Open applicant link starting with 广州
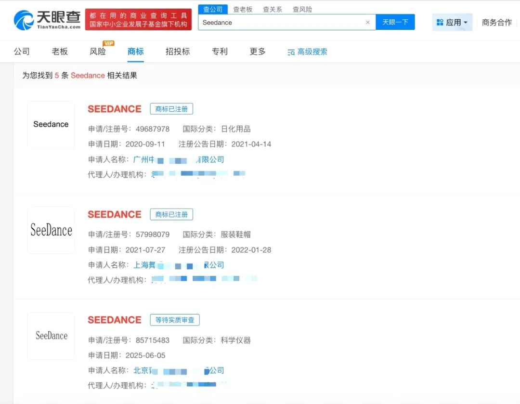Image resolution: width=520 pixels, height=404 pixels. [179, 159]
